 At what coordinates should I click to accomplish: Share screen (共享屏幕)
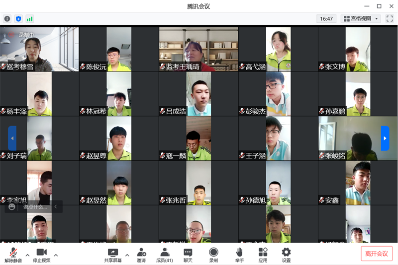coord(113,255)
